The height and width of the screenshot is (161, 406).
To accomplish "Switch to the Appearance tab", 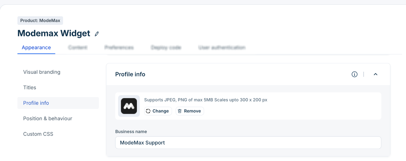I will click(x=36, y=48).
